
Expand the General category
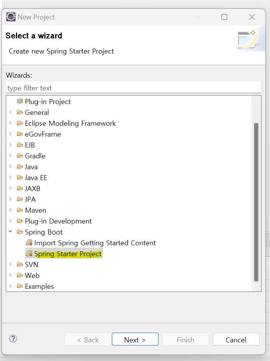(10, 112)
